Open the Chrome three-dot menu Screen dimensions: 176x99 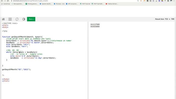[x=174, y=1]
